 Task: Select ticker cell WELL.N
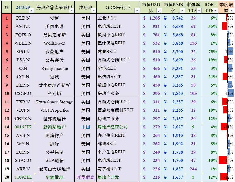tap(23, 43)
